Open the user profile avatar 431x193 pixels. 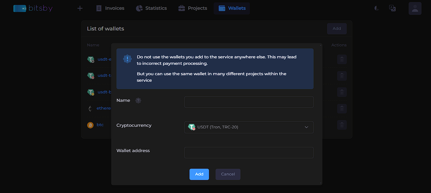pos(415,8)
